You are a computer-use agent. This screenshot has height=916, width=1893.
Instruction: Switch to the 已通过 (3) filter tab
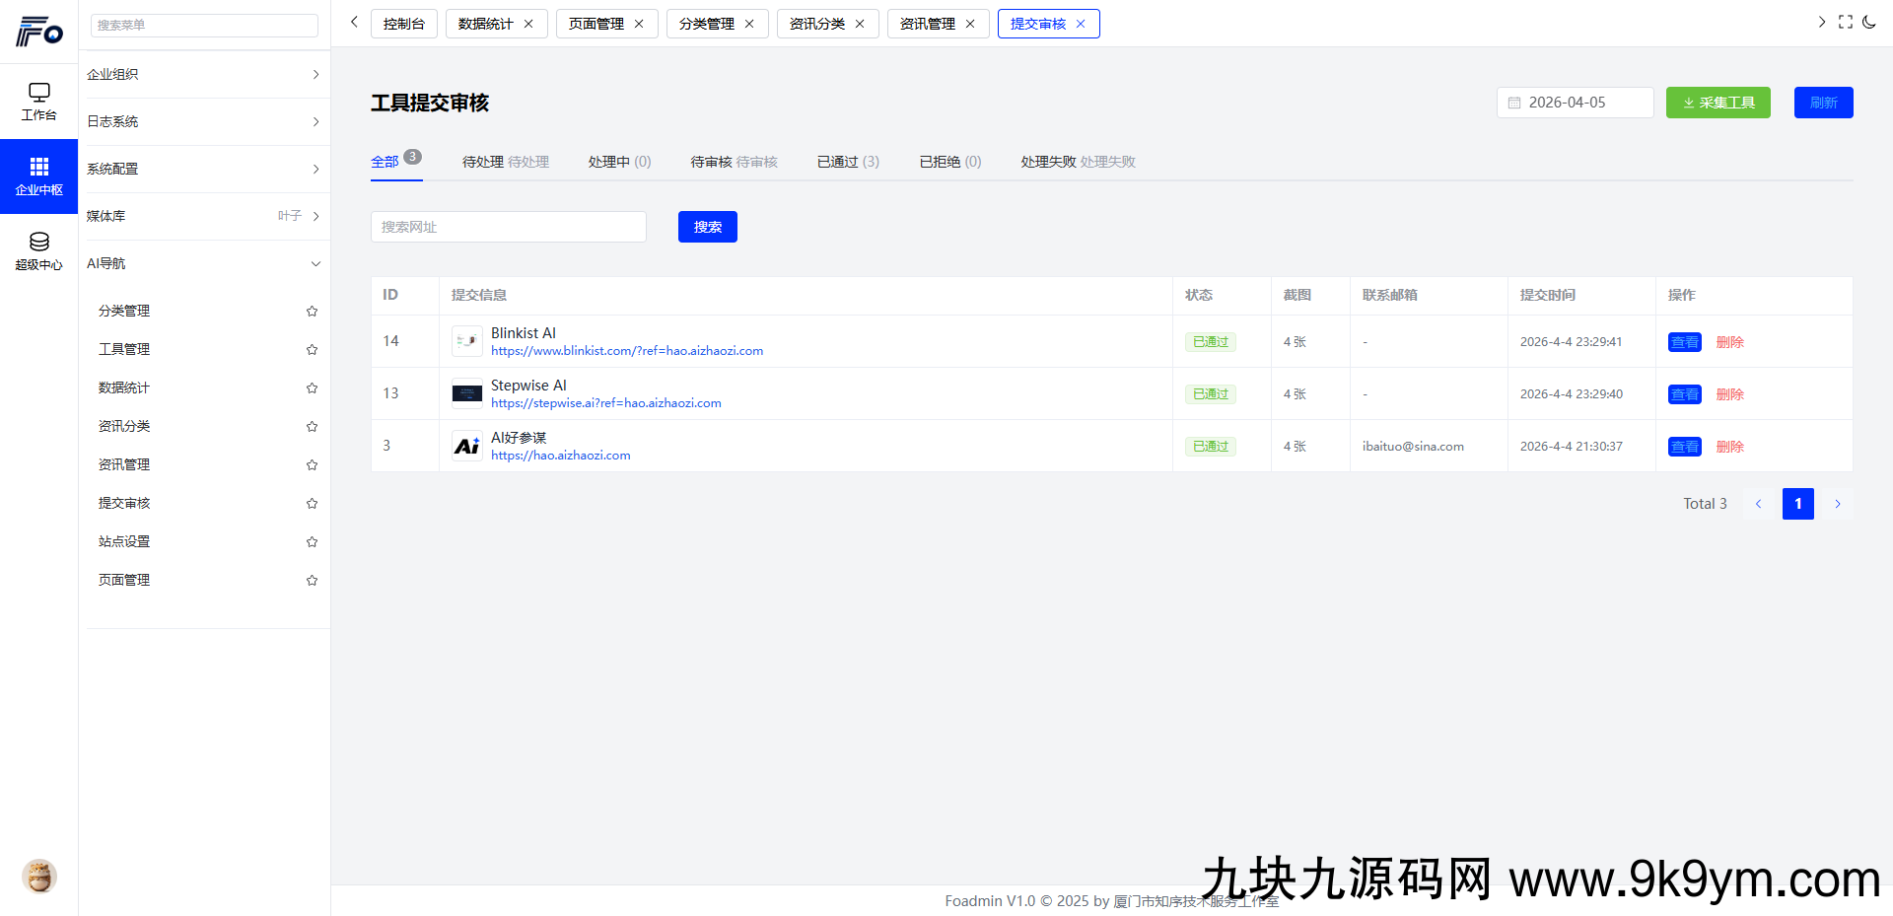[x=846, y=162]
